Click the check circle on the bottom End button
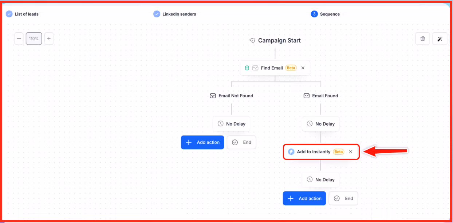The height and width of the screenshot is (223, 453). click(336, 198)
